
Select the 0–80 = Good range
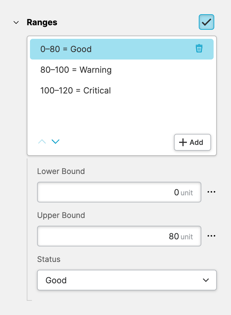[x=66, y=49]
